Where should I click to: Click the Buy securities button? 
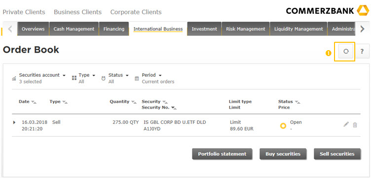283,154
